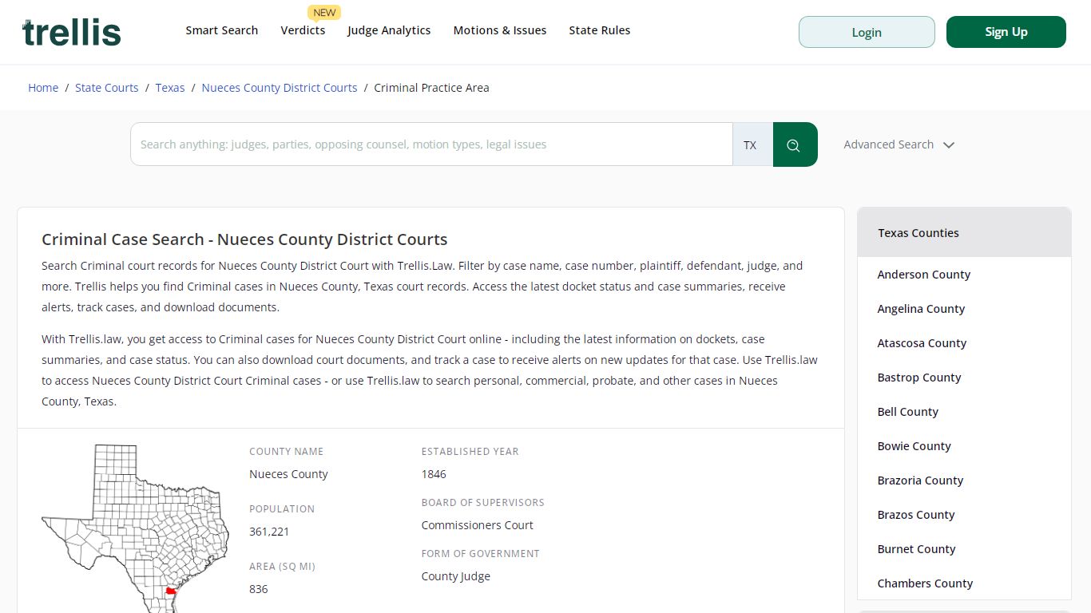Screen dimensions: 1091x613
Task: Go to State Courts breadcrumb
Action: (107, 88)
